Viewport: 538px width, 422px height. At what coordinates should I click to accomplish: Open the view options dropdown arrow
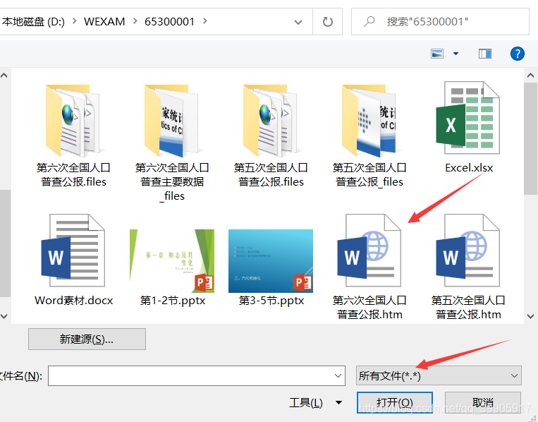coord(456,54)
